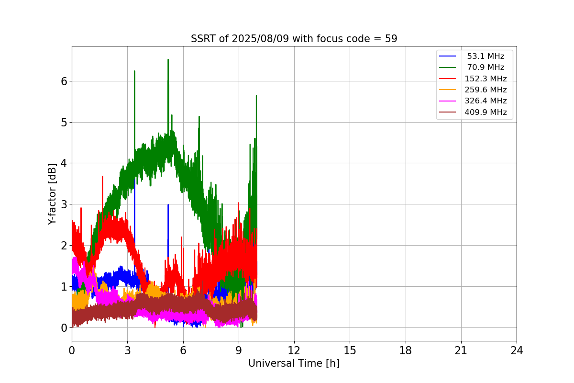
Task: Click x-axis tick label '9'
Action: pos(239,350)
